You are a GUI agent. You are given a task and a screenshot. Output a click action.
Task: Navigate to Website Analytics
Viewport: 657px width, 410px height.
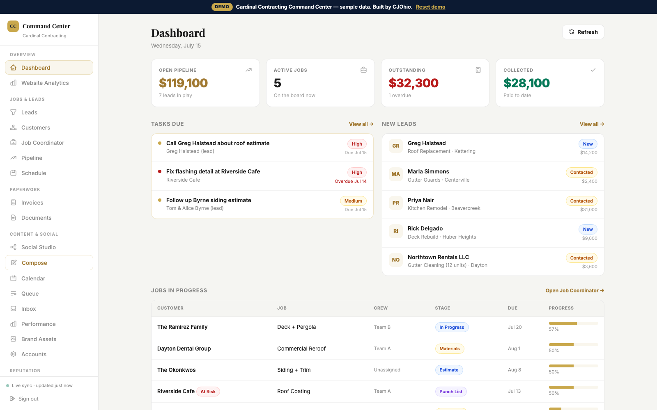click(x=49, y=83)
